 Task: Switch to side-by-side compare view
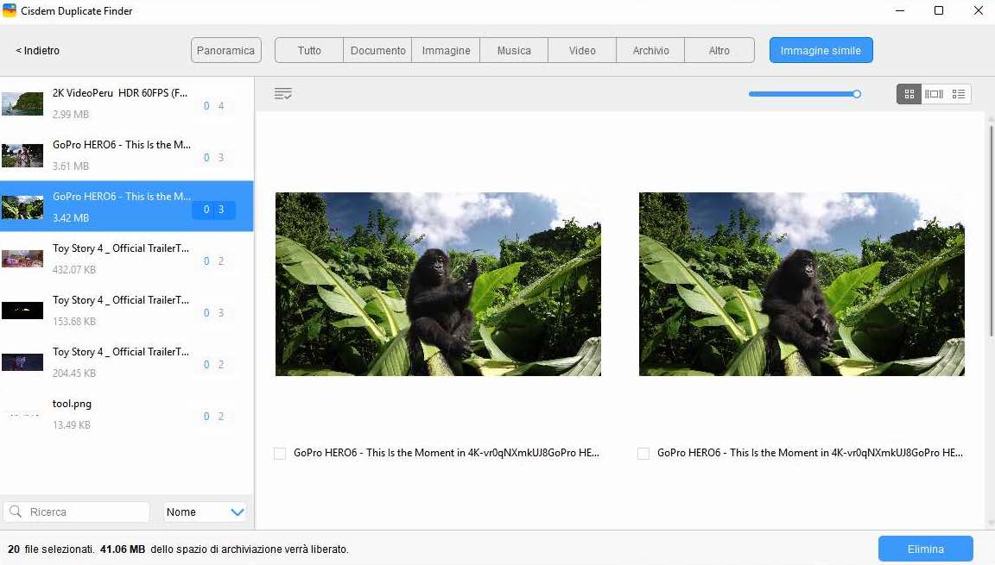[934, 94]
